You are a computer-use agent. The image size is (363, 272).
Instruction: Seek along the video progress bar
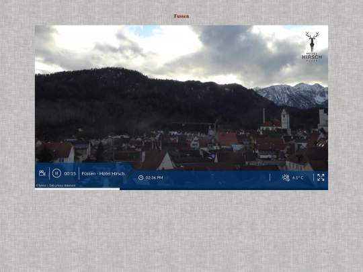[x=182, y=189]
